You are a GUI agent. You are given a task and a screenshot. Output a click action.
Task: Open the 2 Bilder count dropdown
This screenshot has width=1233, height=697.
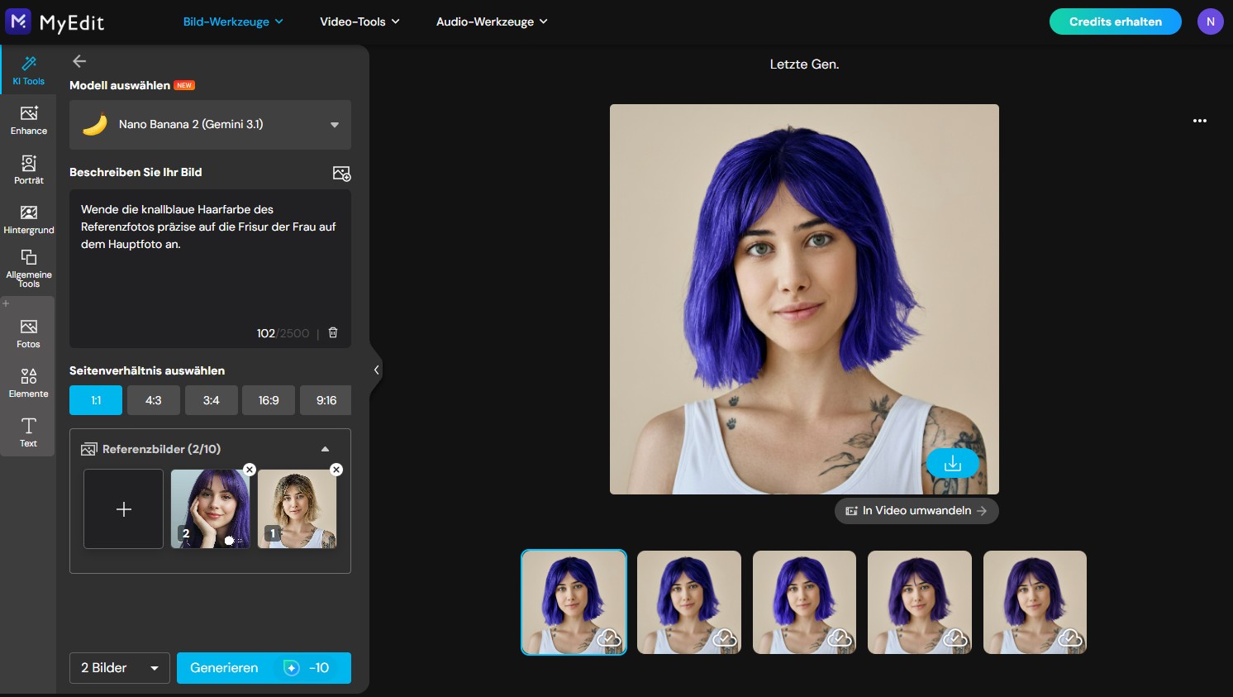119,667
